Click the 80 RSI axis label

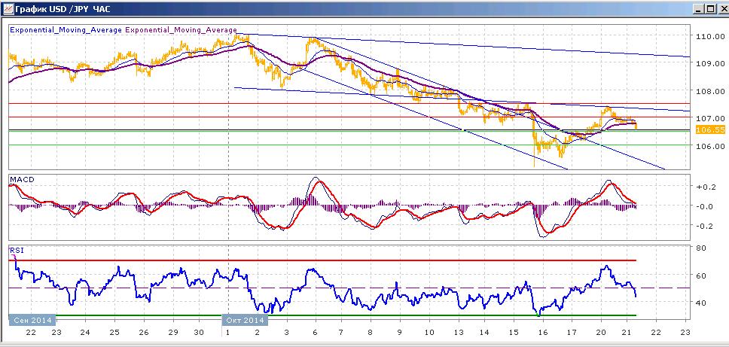[x=700, y=248]
